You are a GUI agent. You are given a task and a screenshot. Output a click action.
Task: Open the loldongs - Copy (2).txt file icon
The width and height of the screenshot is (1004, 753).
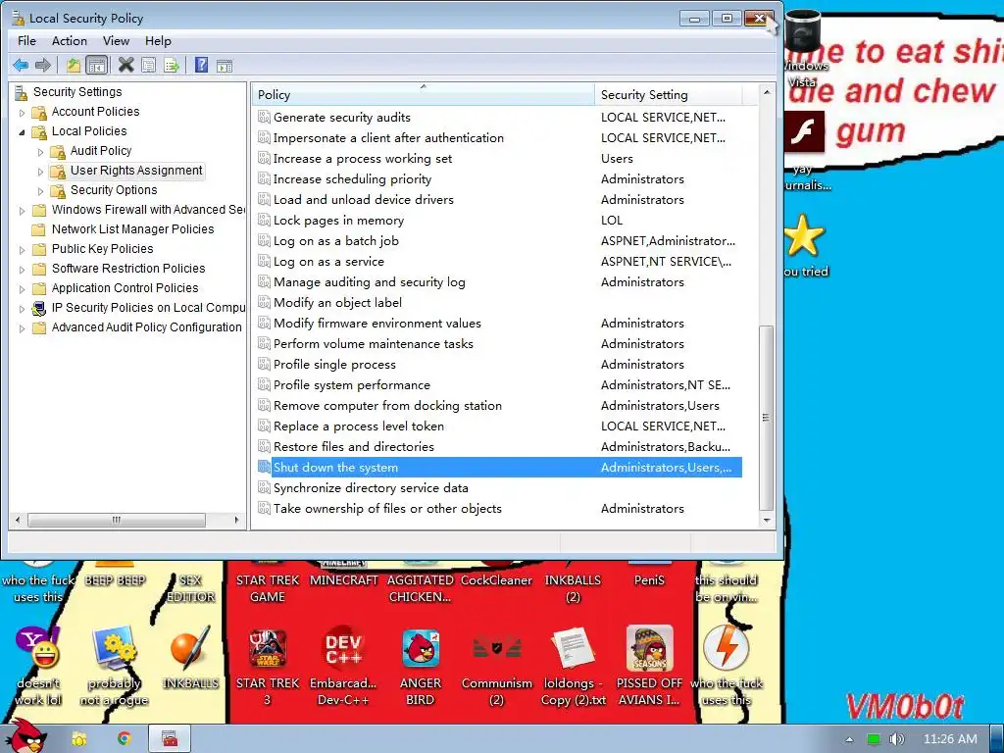[573, 666]
